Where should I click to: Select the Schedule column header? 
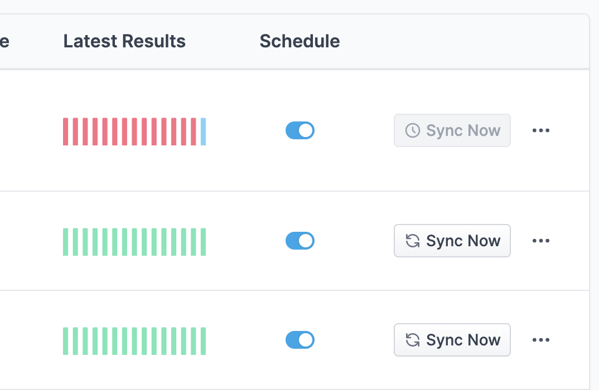[299, 41]
